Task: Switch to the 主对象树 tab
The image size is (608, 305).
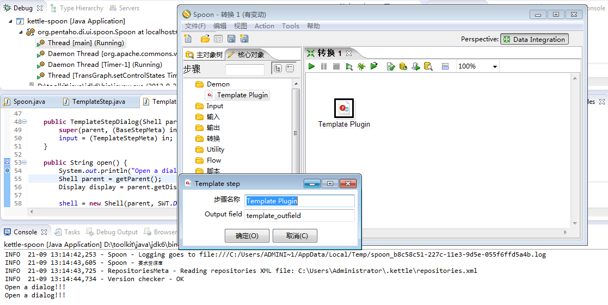Action: pos(204,54)
